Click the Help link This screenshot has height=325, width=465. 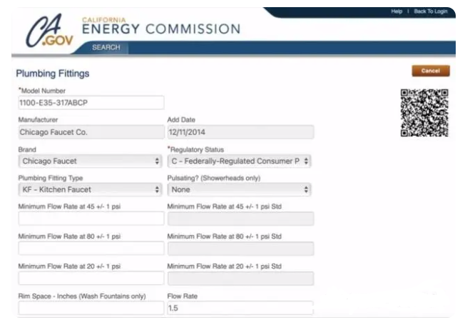(397, 11)
